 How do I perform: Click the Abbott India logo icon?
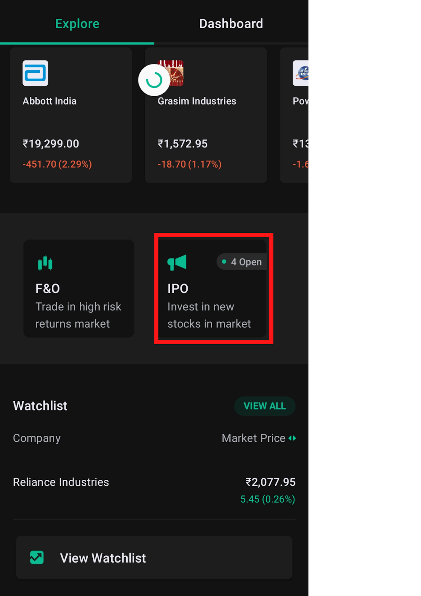(35, 73)
